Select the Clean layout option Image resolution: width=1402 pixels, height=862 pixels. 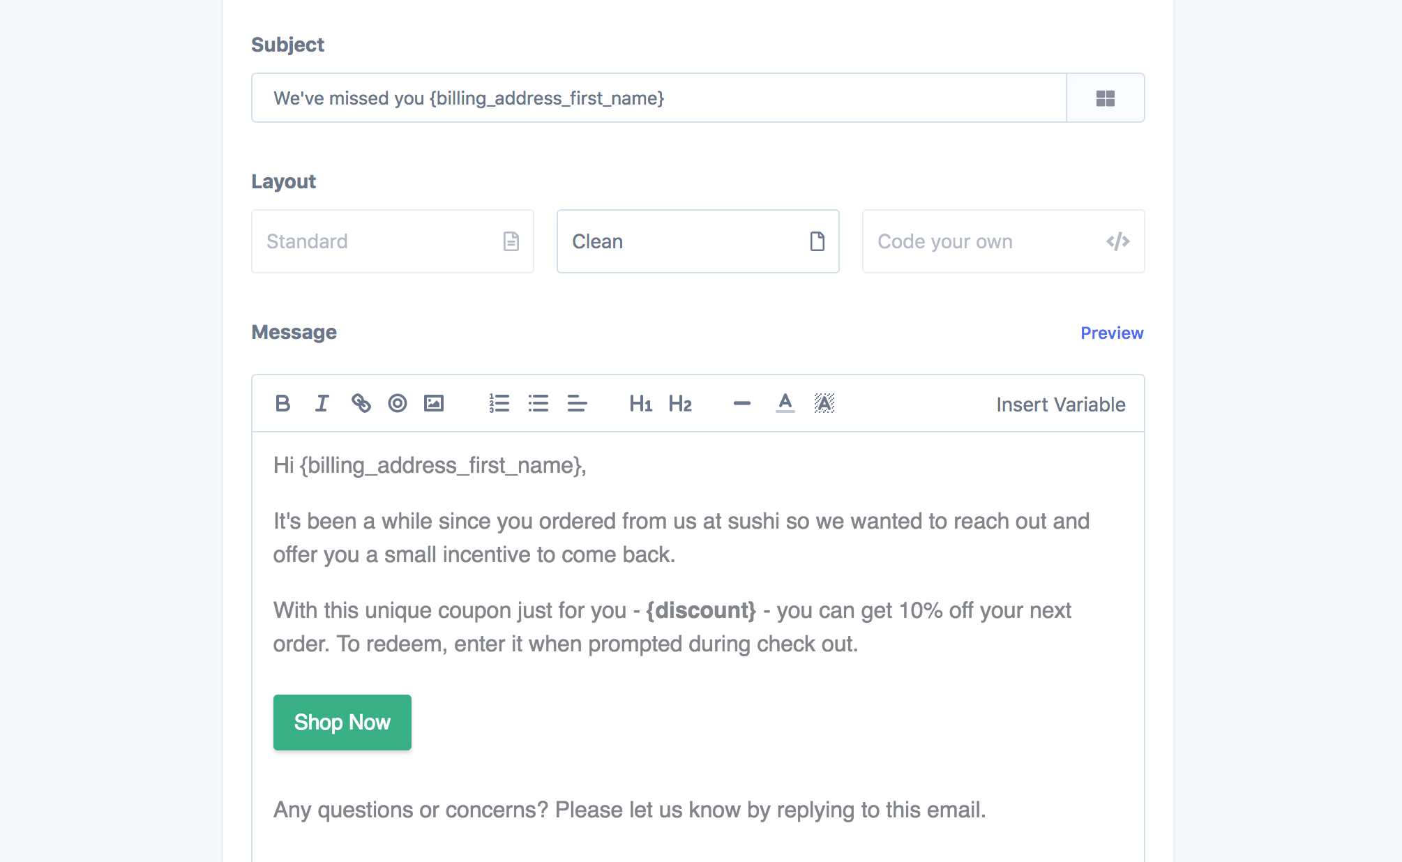tap(698, 241)
